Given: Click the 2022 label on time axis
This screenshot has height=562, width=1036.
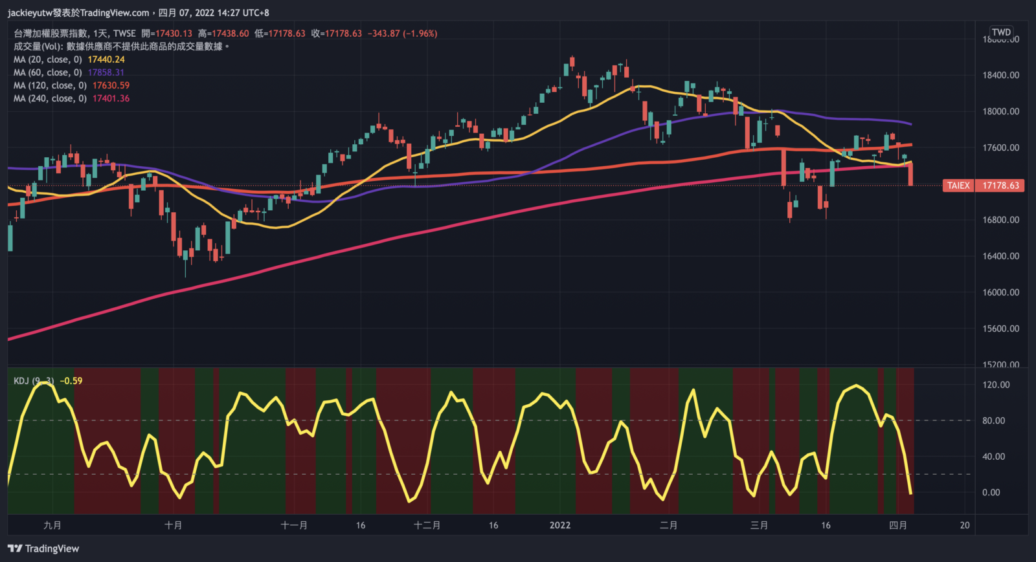Looking at the screenshot, I should click(560, 525).
